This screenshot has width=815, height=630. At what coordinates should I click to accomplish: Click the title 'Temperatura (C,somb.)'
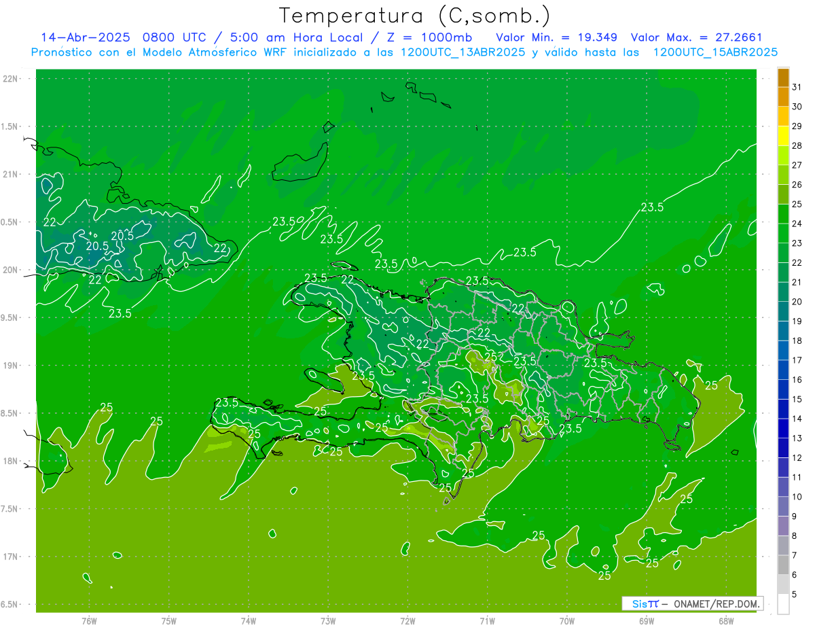(415, 16)
